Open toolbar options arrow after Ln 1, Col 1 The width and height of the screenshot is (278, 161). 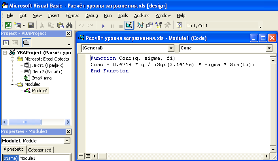tap(260, 27)
